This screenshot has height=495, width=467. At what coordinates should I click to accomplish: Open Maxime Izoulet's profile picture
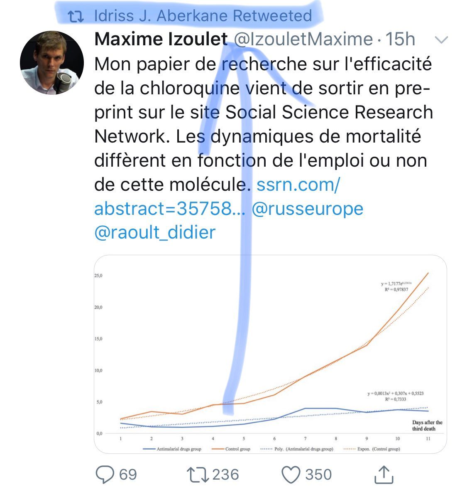coord(52,62)
